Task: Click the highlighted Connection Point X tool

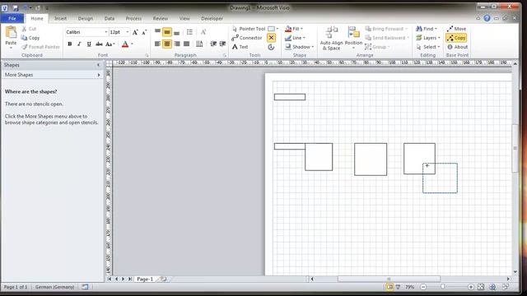Action: [x=271, y=38]
